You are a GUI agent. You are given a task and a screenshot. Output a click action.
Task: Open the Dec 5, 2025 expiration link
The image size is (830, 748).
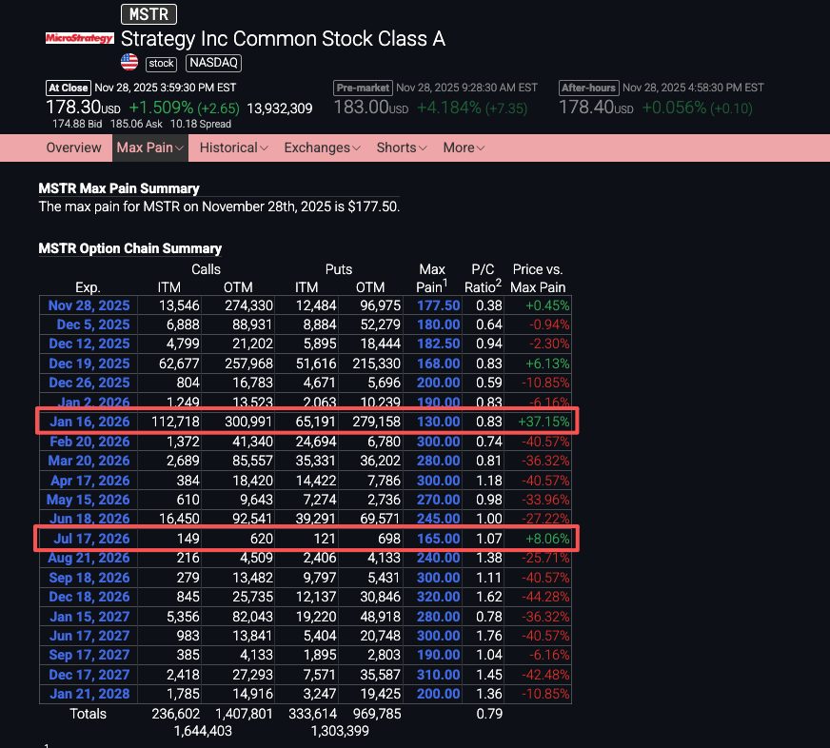[93, 325]
